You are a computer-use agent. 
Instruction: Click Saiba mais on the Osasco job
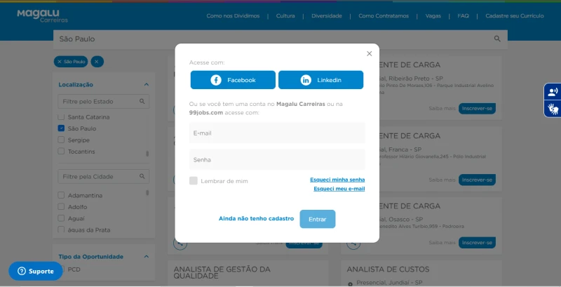point(442,243)
